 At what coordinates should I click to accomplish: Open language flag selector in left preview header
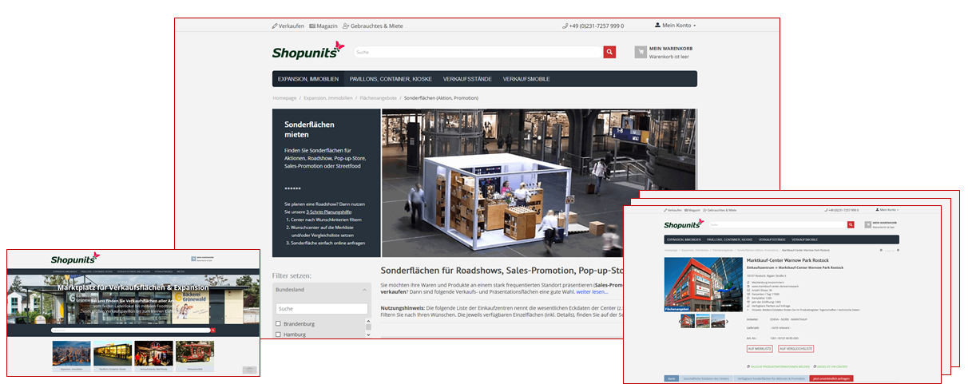[x=195, y=259]
